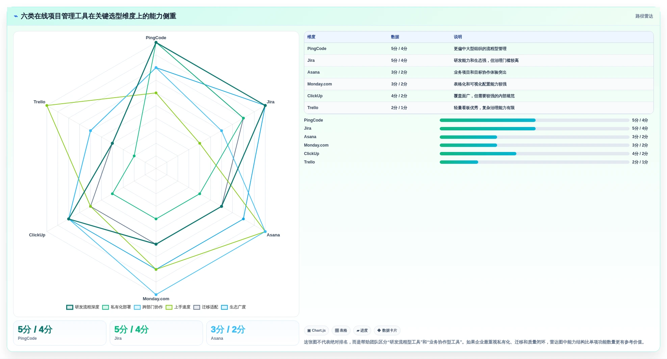The image size is (667, 359).
Task: Click 轻量看板优秀，复杂治理能力有限 description cell
Action: [x=484, y=108]
